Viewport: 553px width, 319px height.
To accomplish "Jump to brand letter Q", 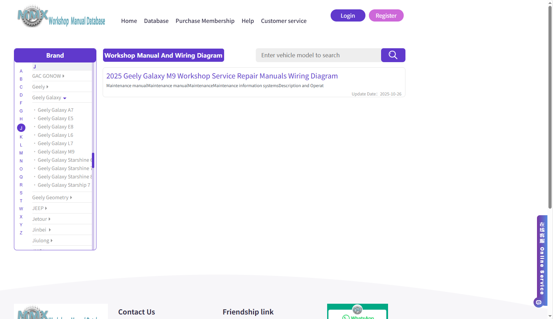I will pos(21,177).
